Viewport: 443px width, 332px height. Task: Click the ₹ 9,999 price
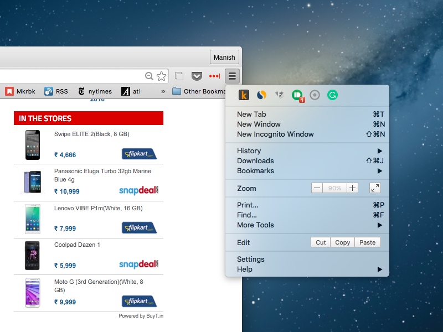[x=65, y=302]
